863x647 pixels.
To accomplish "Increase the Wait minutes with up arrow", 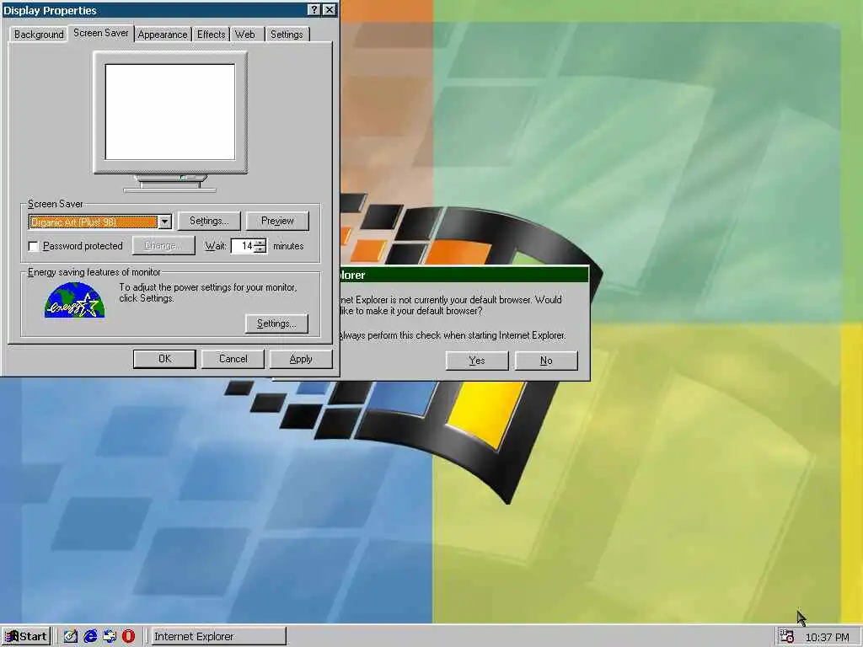I will 261,242.
